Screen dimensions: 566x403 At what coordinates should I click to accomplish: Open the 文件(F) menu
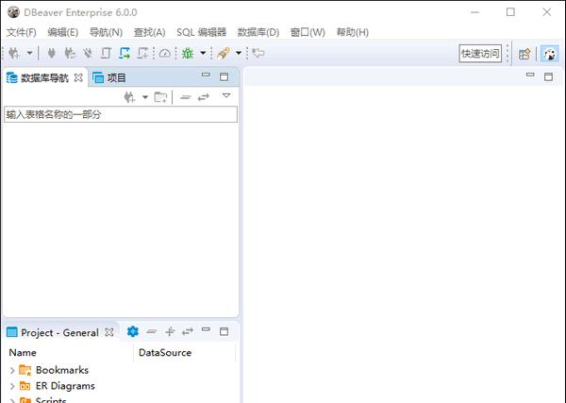(x=22, y=32)
